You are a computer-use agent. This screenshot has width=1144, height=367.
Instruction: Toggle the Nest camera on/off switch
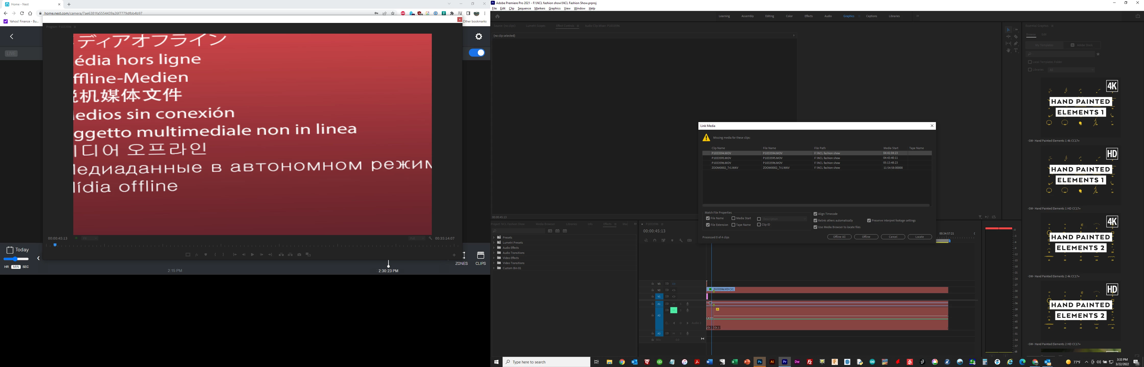tap(476, 53)
